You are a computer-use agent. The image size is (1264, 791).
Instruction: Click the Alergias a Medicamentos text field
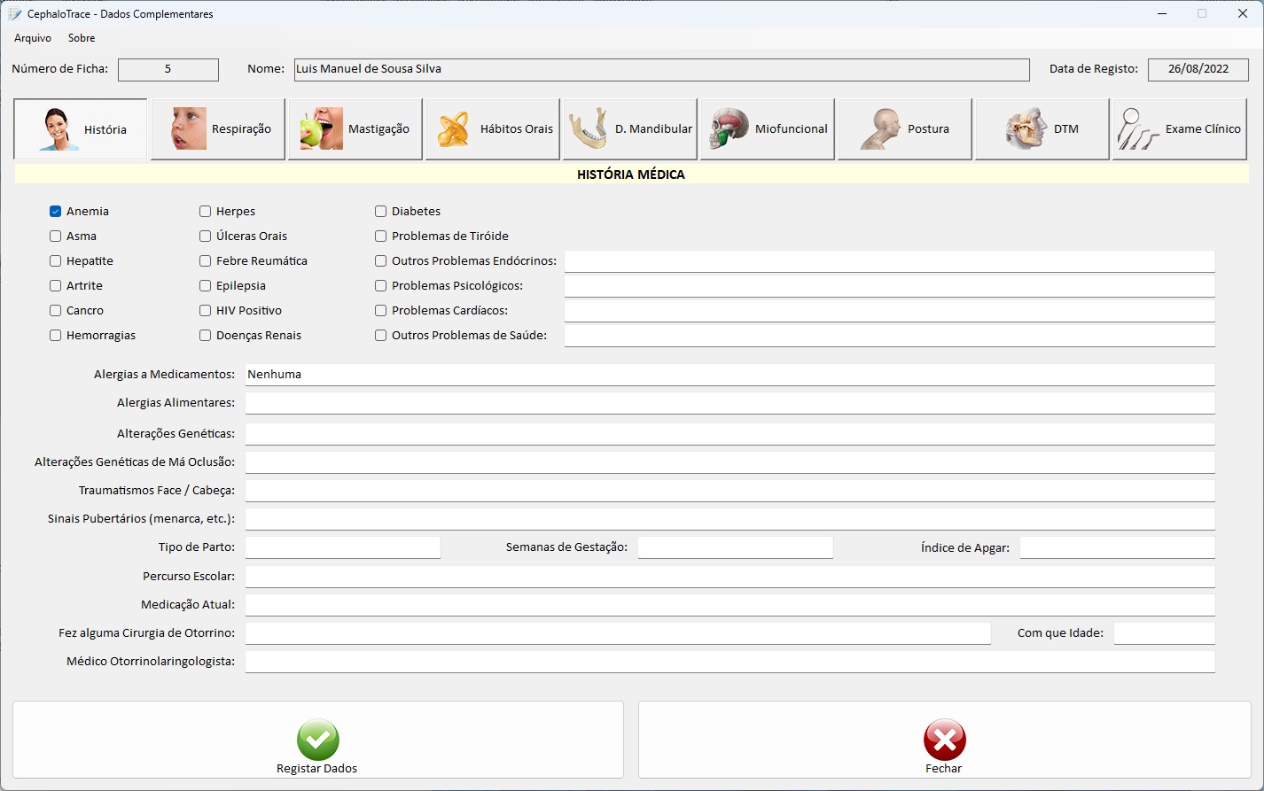coord(729,375)
